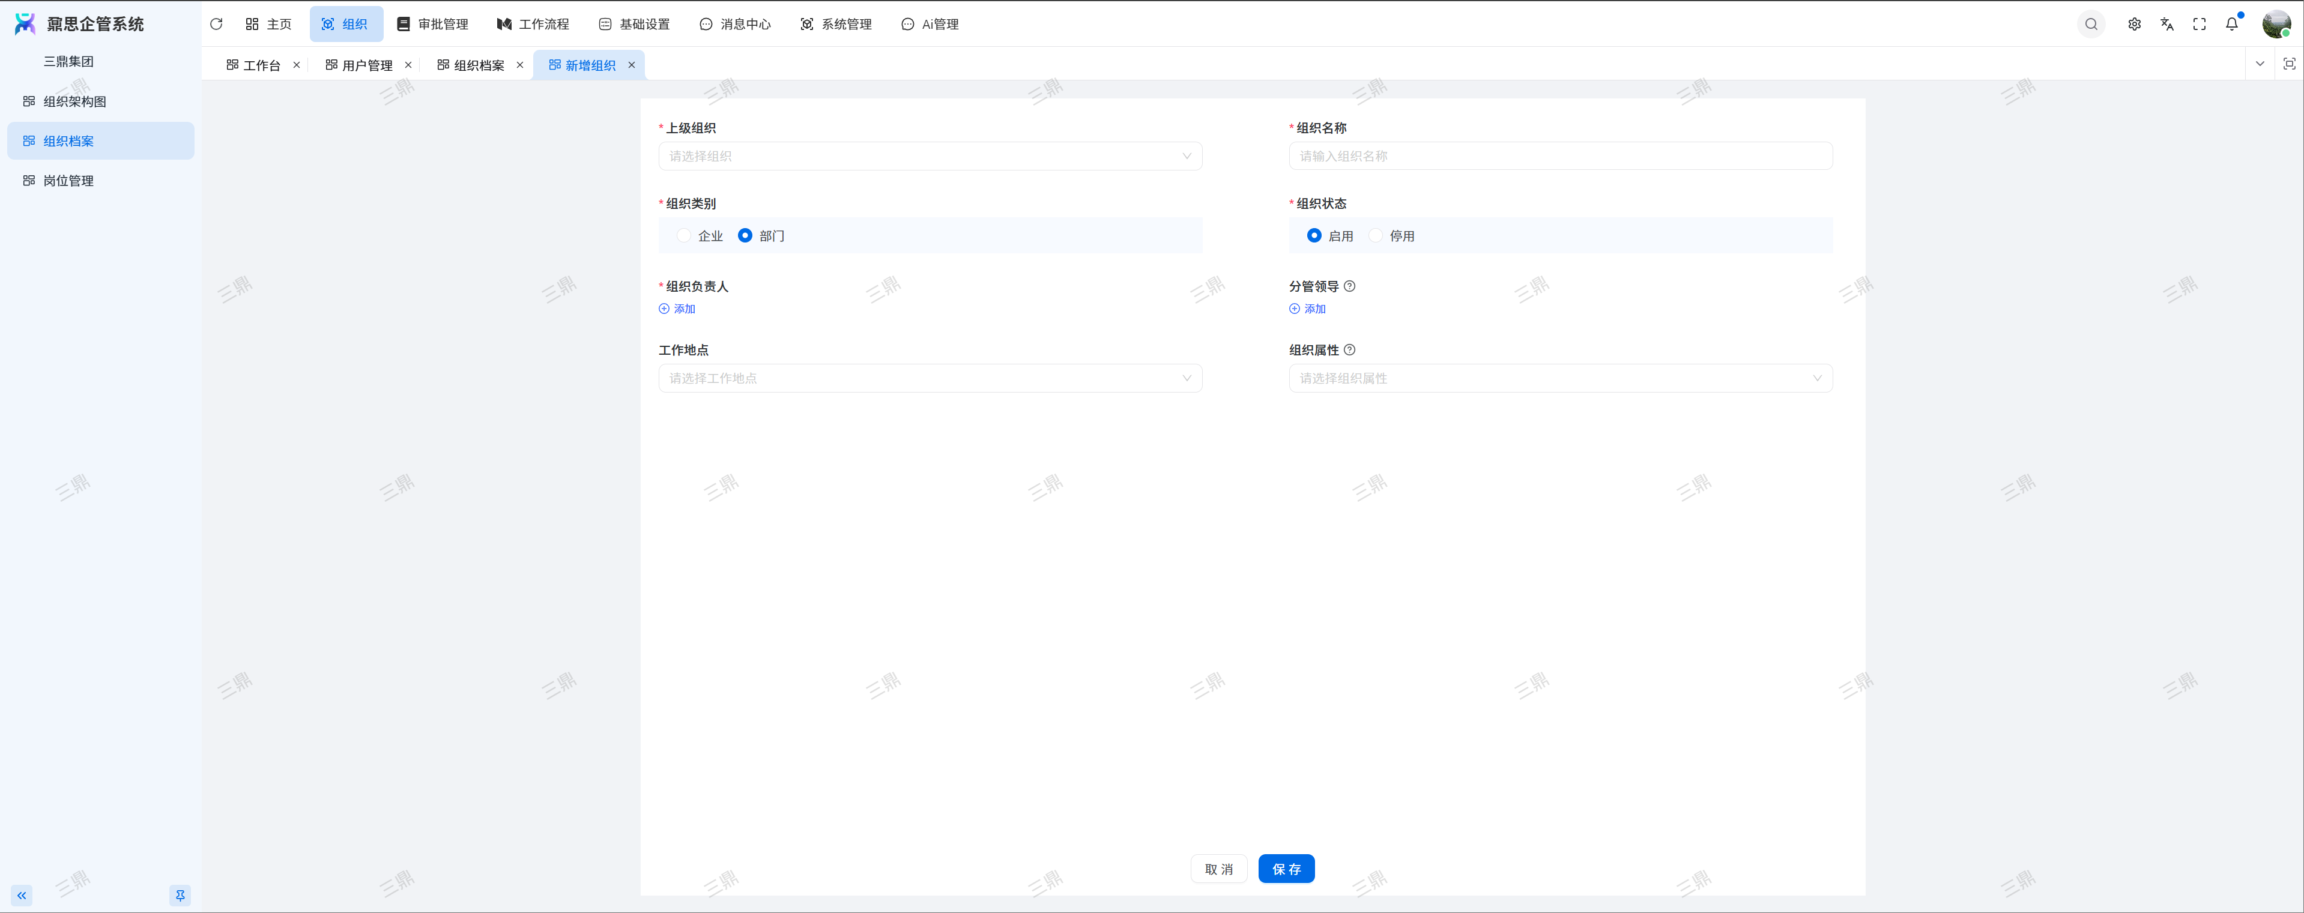Viewport: 2304px width, 913px height.
Task: Click the pin icon in sidebar footer
Action: point(180,895)
